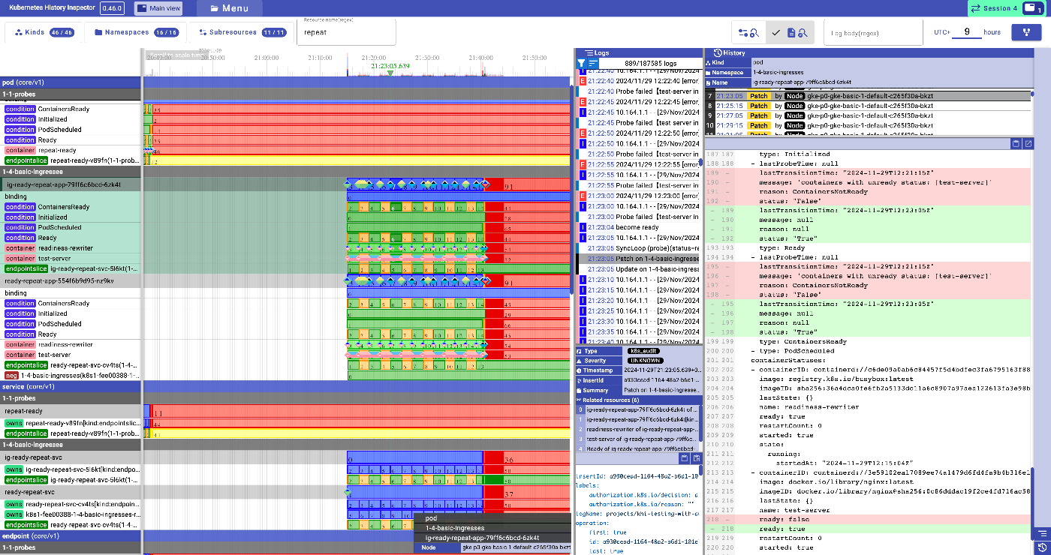1051x555 pixels.
Task: Click the UNKNOWN severity badge
Action: [644, 361]
